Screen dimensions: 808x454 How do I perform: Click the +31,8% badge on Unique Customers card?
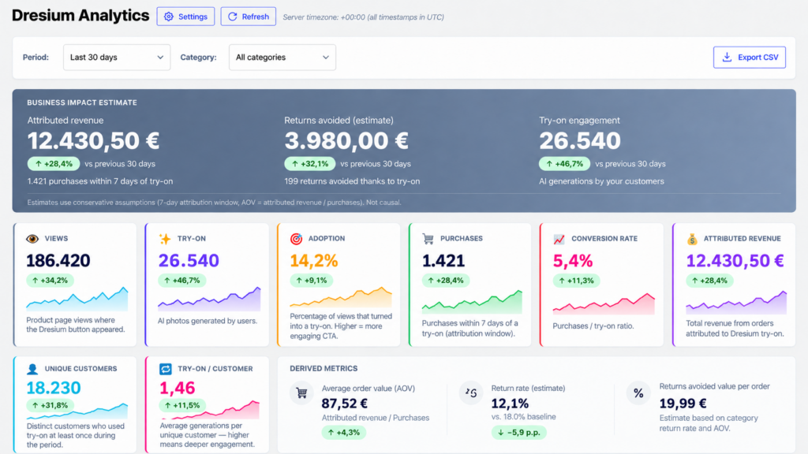click(x=50, y=406)
